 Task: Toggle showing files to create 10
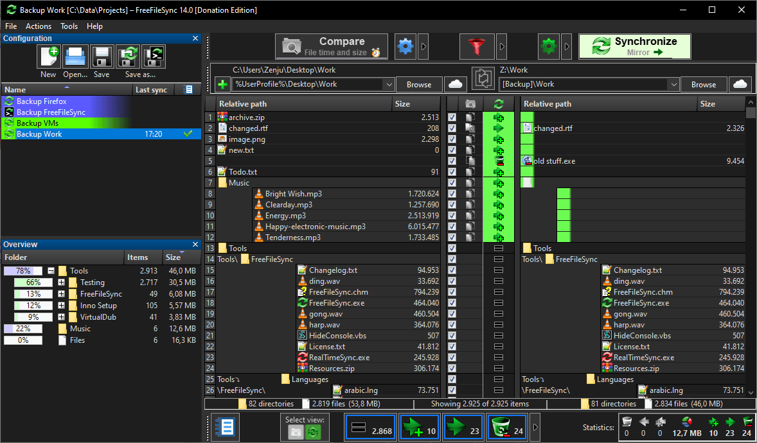point(419,428)
